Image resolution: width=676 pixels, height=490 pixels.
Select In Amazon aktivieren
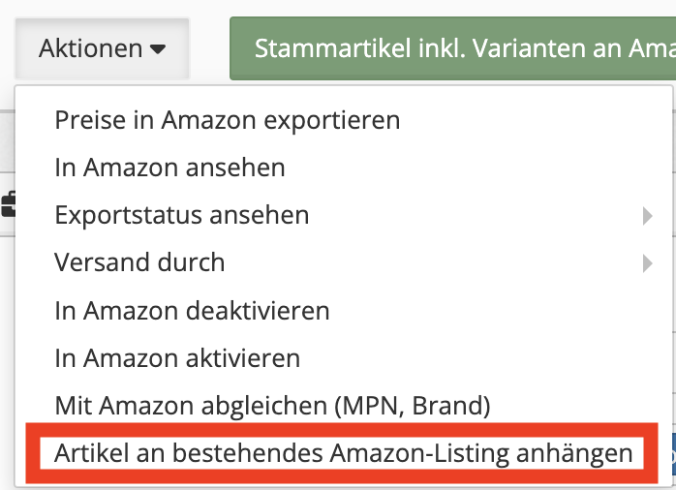pyautogui.click(x=177, y=357)
